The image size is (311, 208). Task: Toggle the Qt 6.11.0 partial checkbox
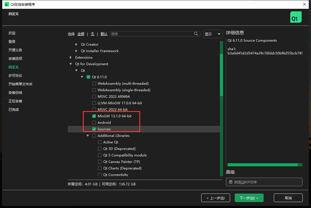(x=89, y=77)
